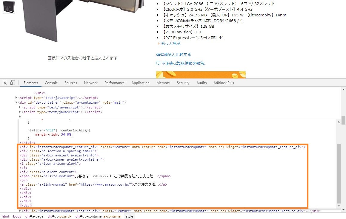
Task: Switch to the Security tab
Action: tap(183, 83)
